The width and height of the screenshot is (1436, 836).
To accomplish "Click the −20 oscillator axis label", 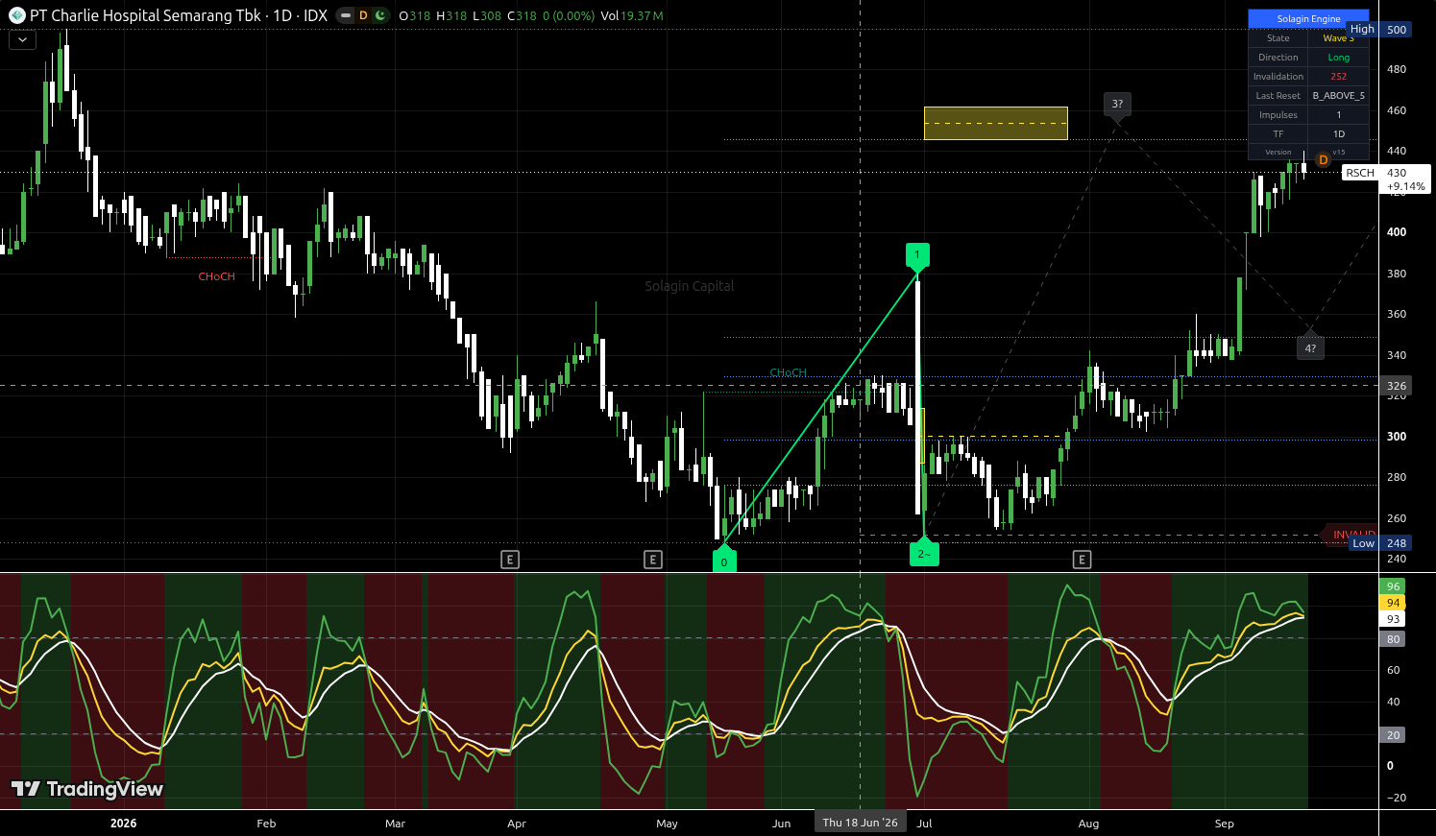I will point(1396,798).
